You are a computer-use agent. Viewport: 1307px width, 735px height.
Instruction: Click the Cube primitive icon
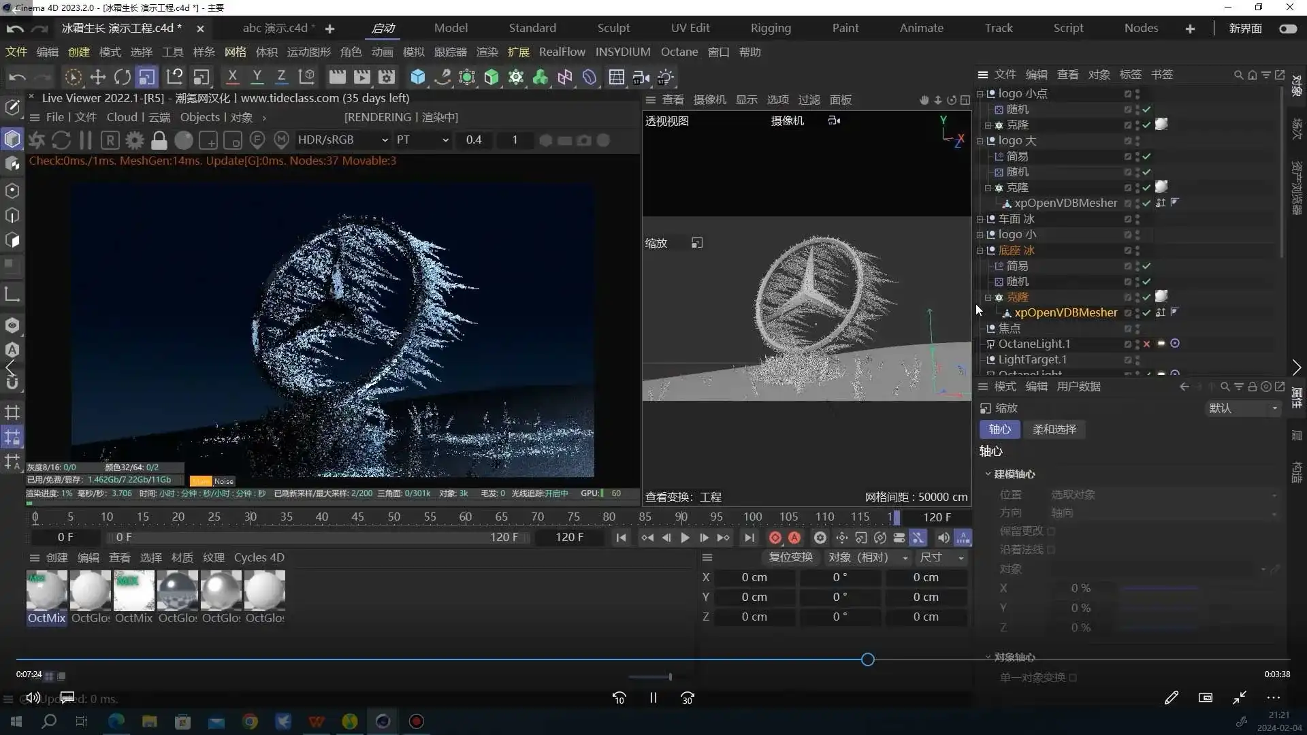(417, 77)
